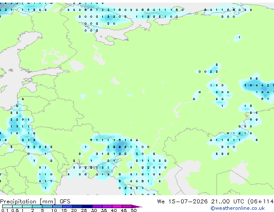Click the 0.5–1 mm legend color box
This screenshot has width=274, height=212.
[x=17, y=206]
